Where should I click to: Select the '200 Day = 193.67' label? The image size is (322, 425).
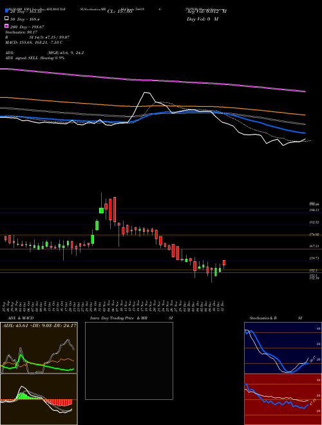coord(28,27)
